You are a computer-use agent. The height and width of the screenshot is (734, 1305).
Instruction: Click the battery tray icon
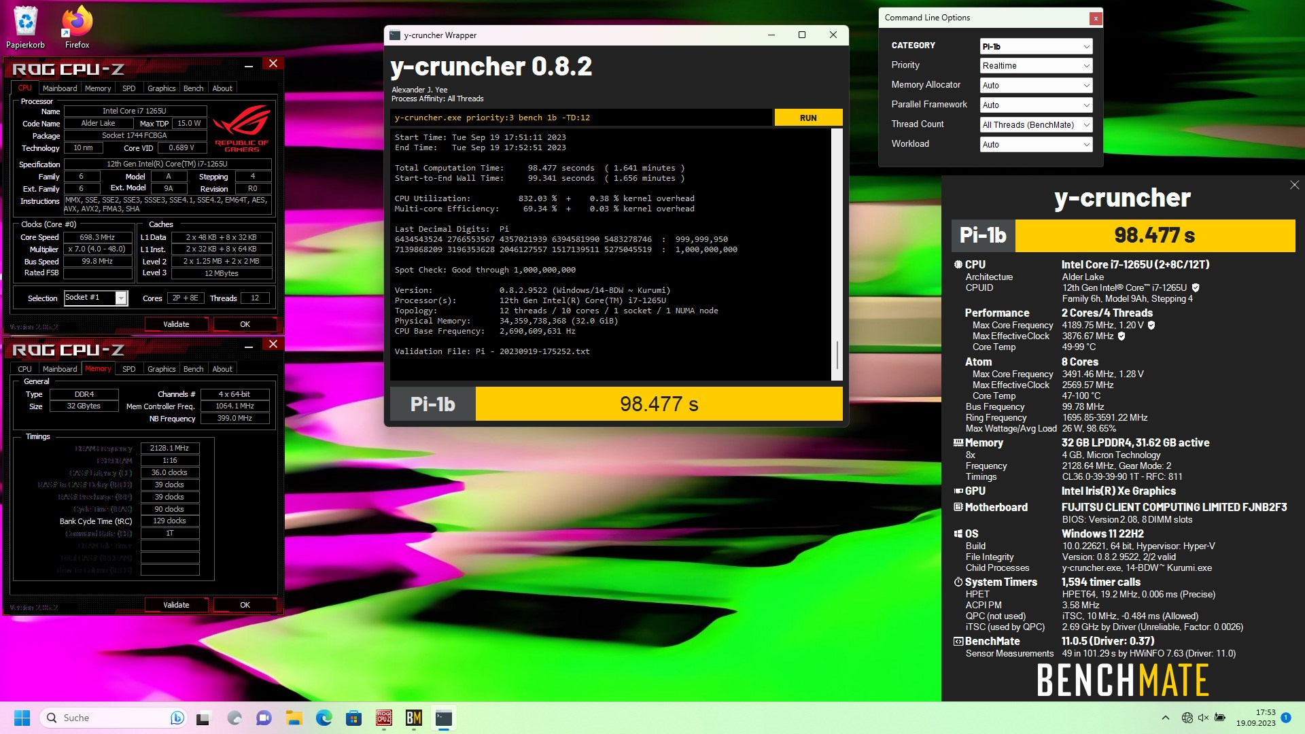(1220, 718)
